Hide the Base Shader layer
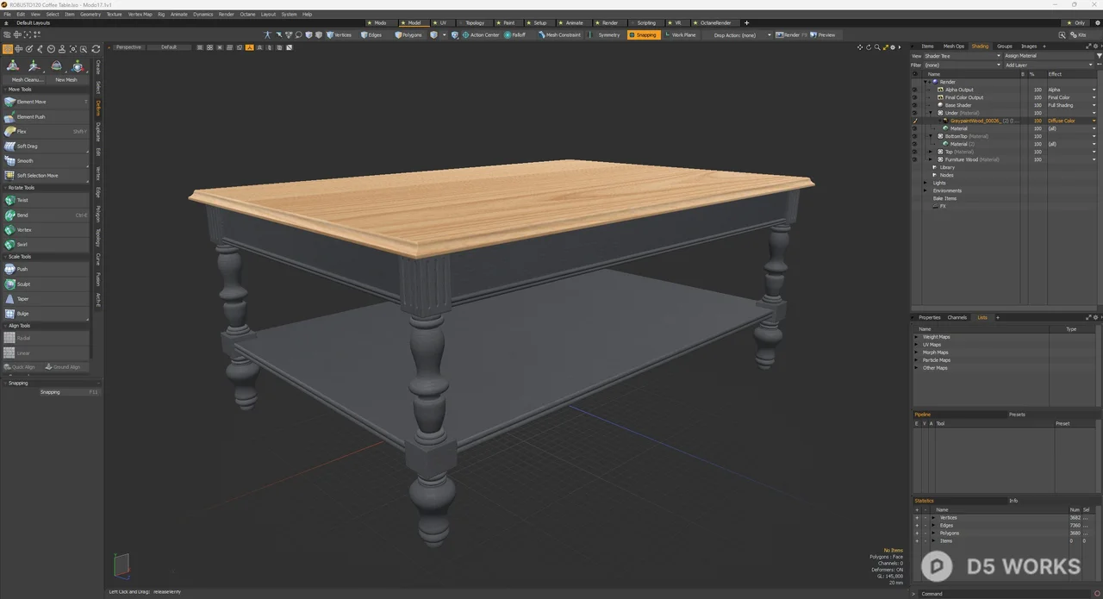The width and height of the screenshot is (1103, 599). pyautogui.click(x=915, y=105)
